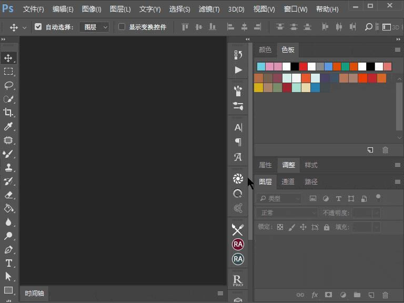The height and width of the screenshot is (303, 404).
Task: Click the Delete swatch trash button
Action: pyautogui.click(x=385, y=150)
